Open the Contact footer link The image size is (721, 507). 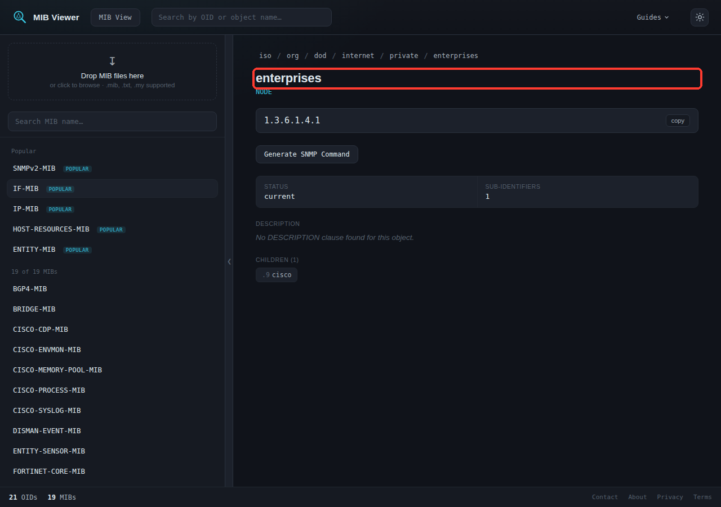coord(605,497)
